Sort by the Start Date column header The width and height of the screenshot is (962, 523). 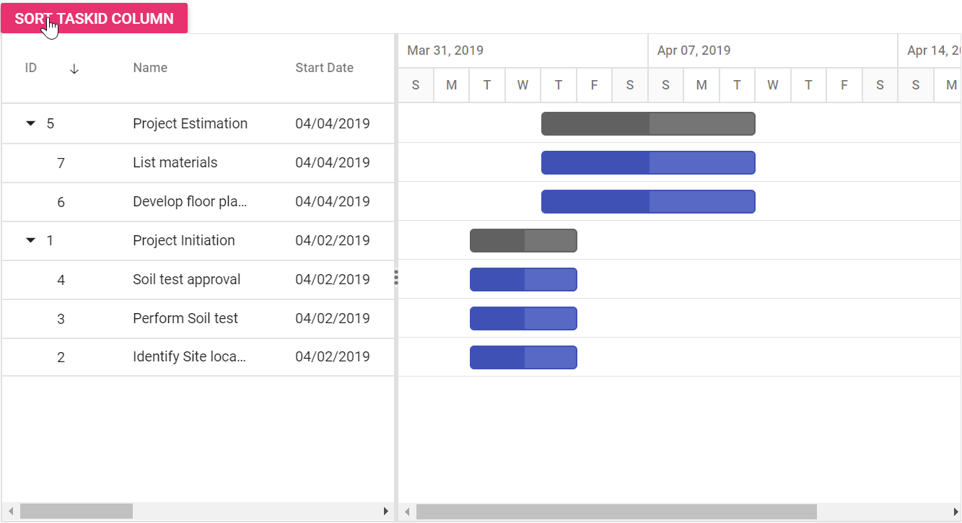click(x=324, y=68)
